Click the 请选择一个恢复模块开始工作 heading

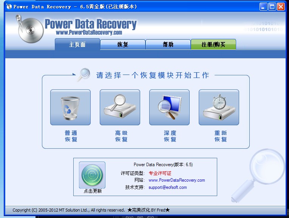click(x=153, y=75)
